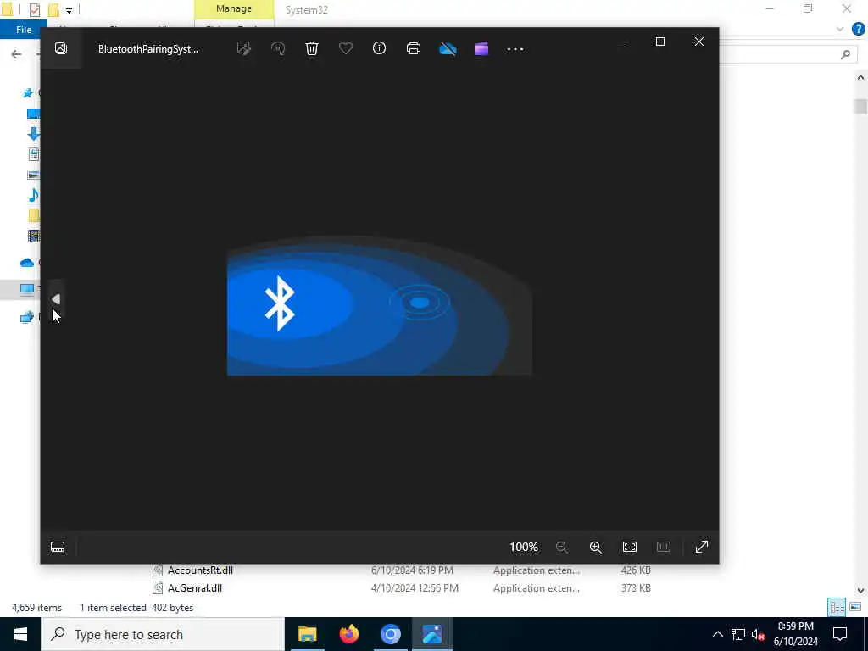Navigate back in File Explorer
This screenshot has width=868, height=651.
coord(17,53)
